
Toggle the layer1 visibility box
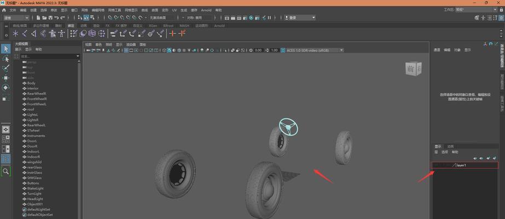click(x=436, y=165)
